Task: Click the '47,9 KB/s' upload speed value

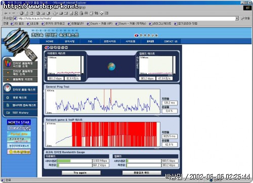Action: tap(164, 78)
